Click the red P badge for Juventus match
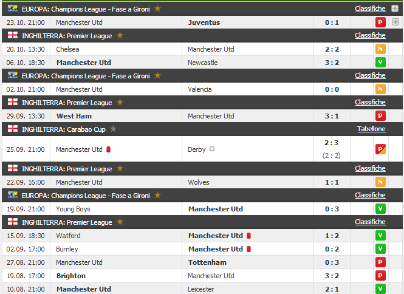 click(380, 22)
